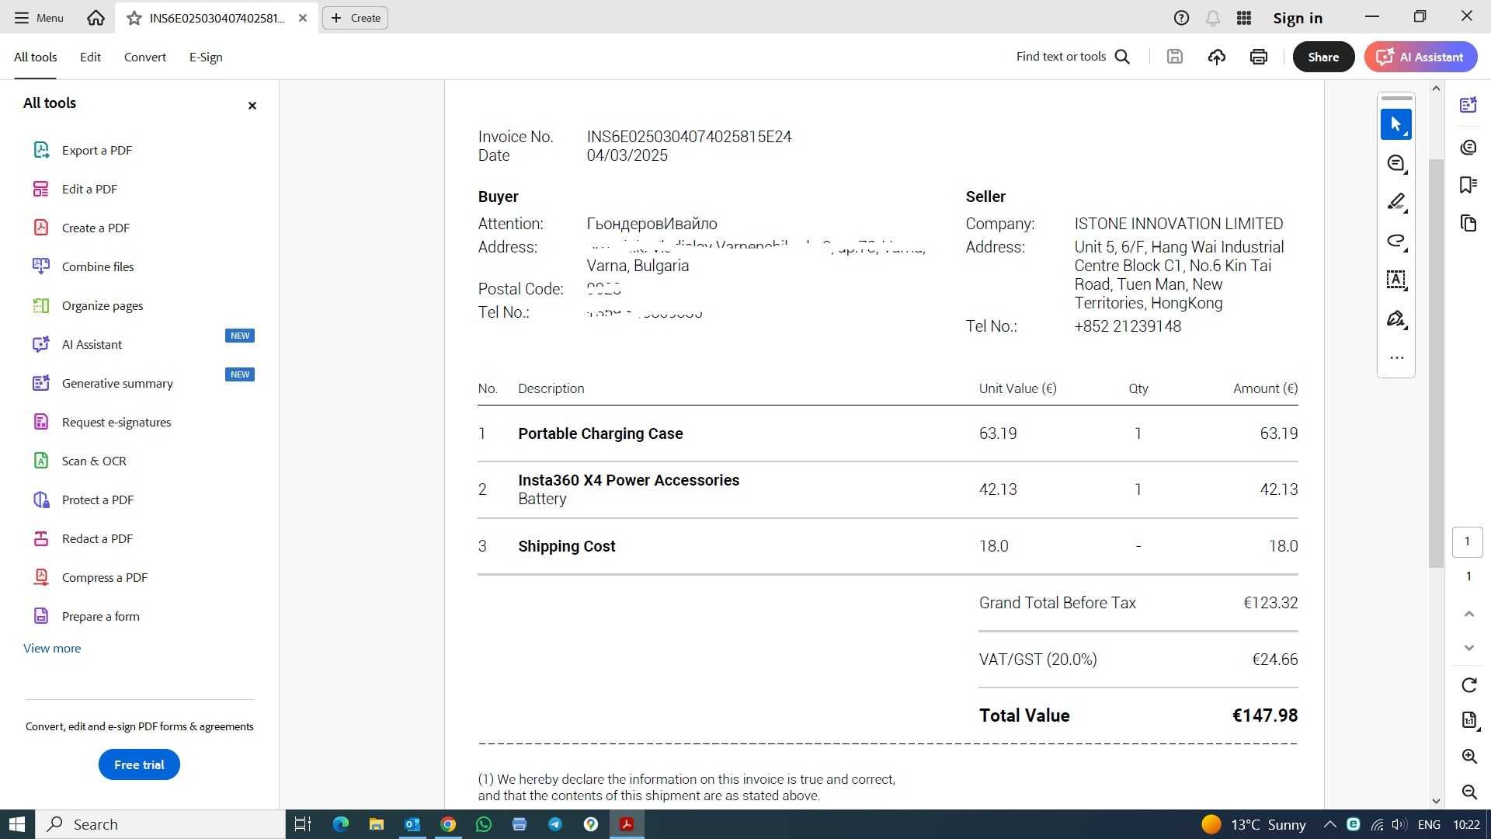This screenshot has height=839, width=1491.
Task: Open comments panel on right rail
Action: point(1468,148)
